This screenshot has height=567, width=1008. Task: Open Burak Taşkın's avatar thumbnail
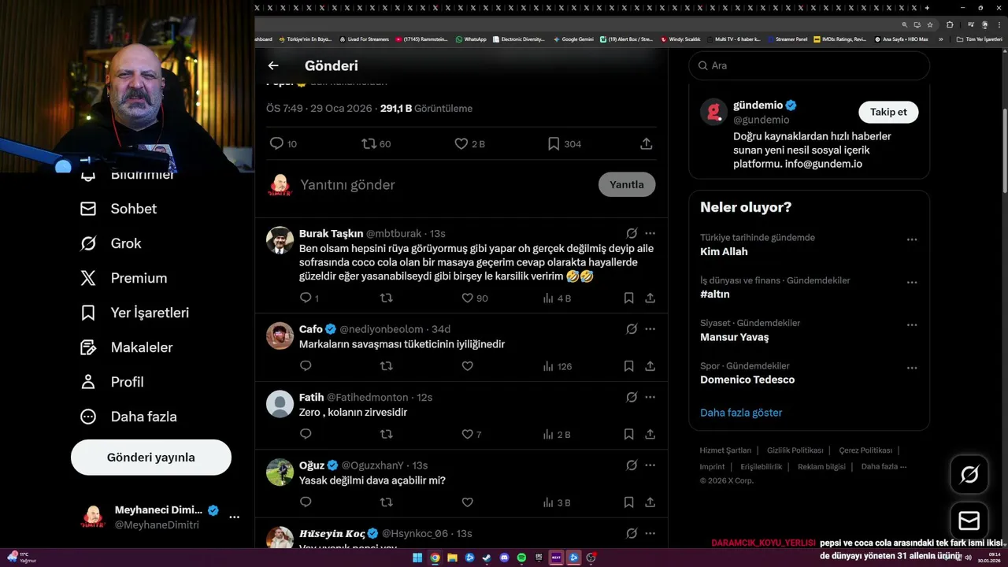280,240
